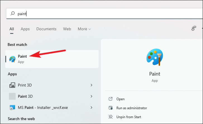
Task: Click the Paint palette icon in Best match
Action: pyautogui.click(x=12, y=59)
